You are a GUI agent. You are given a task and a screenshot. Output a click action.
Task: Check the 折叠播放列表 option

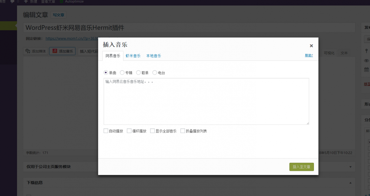click(182, 131)
